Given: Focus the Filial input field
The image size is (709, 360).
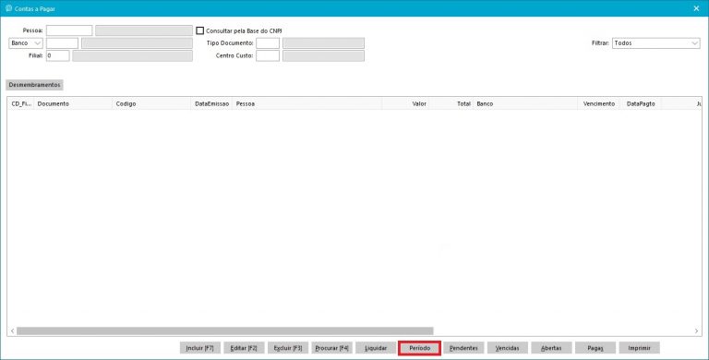Looking at the screenshot, I should tap(58, 55).
